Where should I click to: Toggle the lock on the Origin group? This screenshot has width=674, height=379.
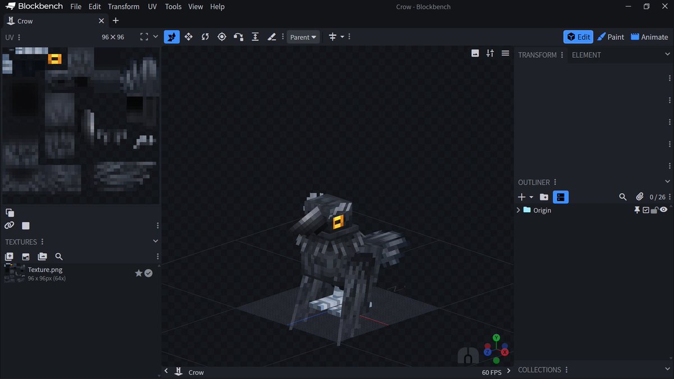(x=654, y=210)
